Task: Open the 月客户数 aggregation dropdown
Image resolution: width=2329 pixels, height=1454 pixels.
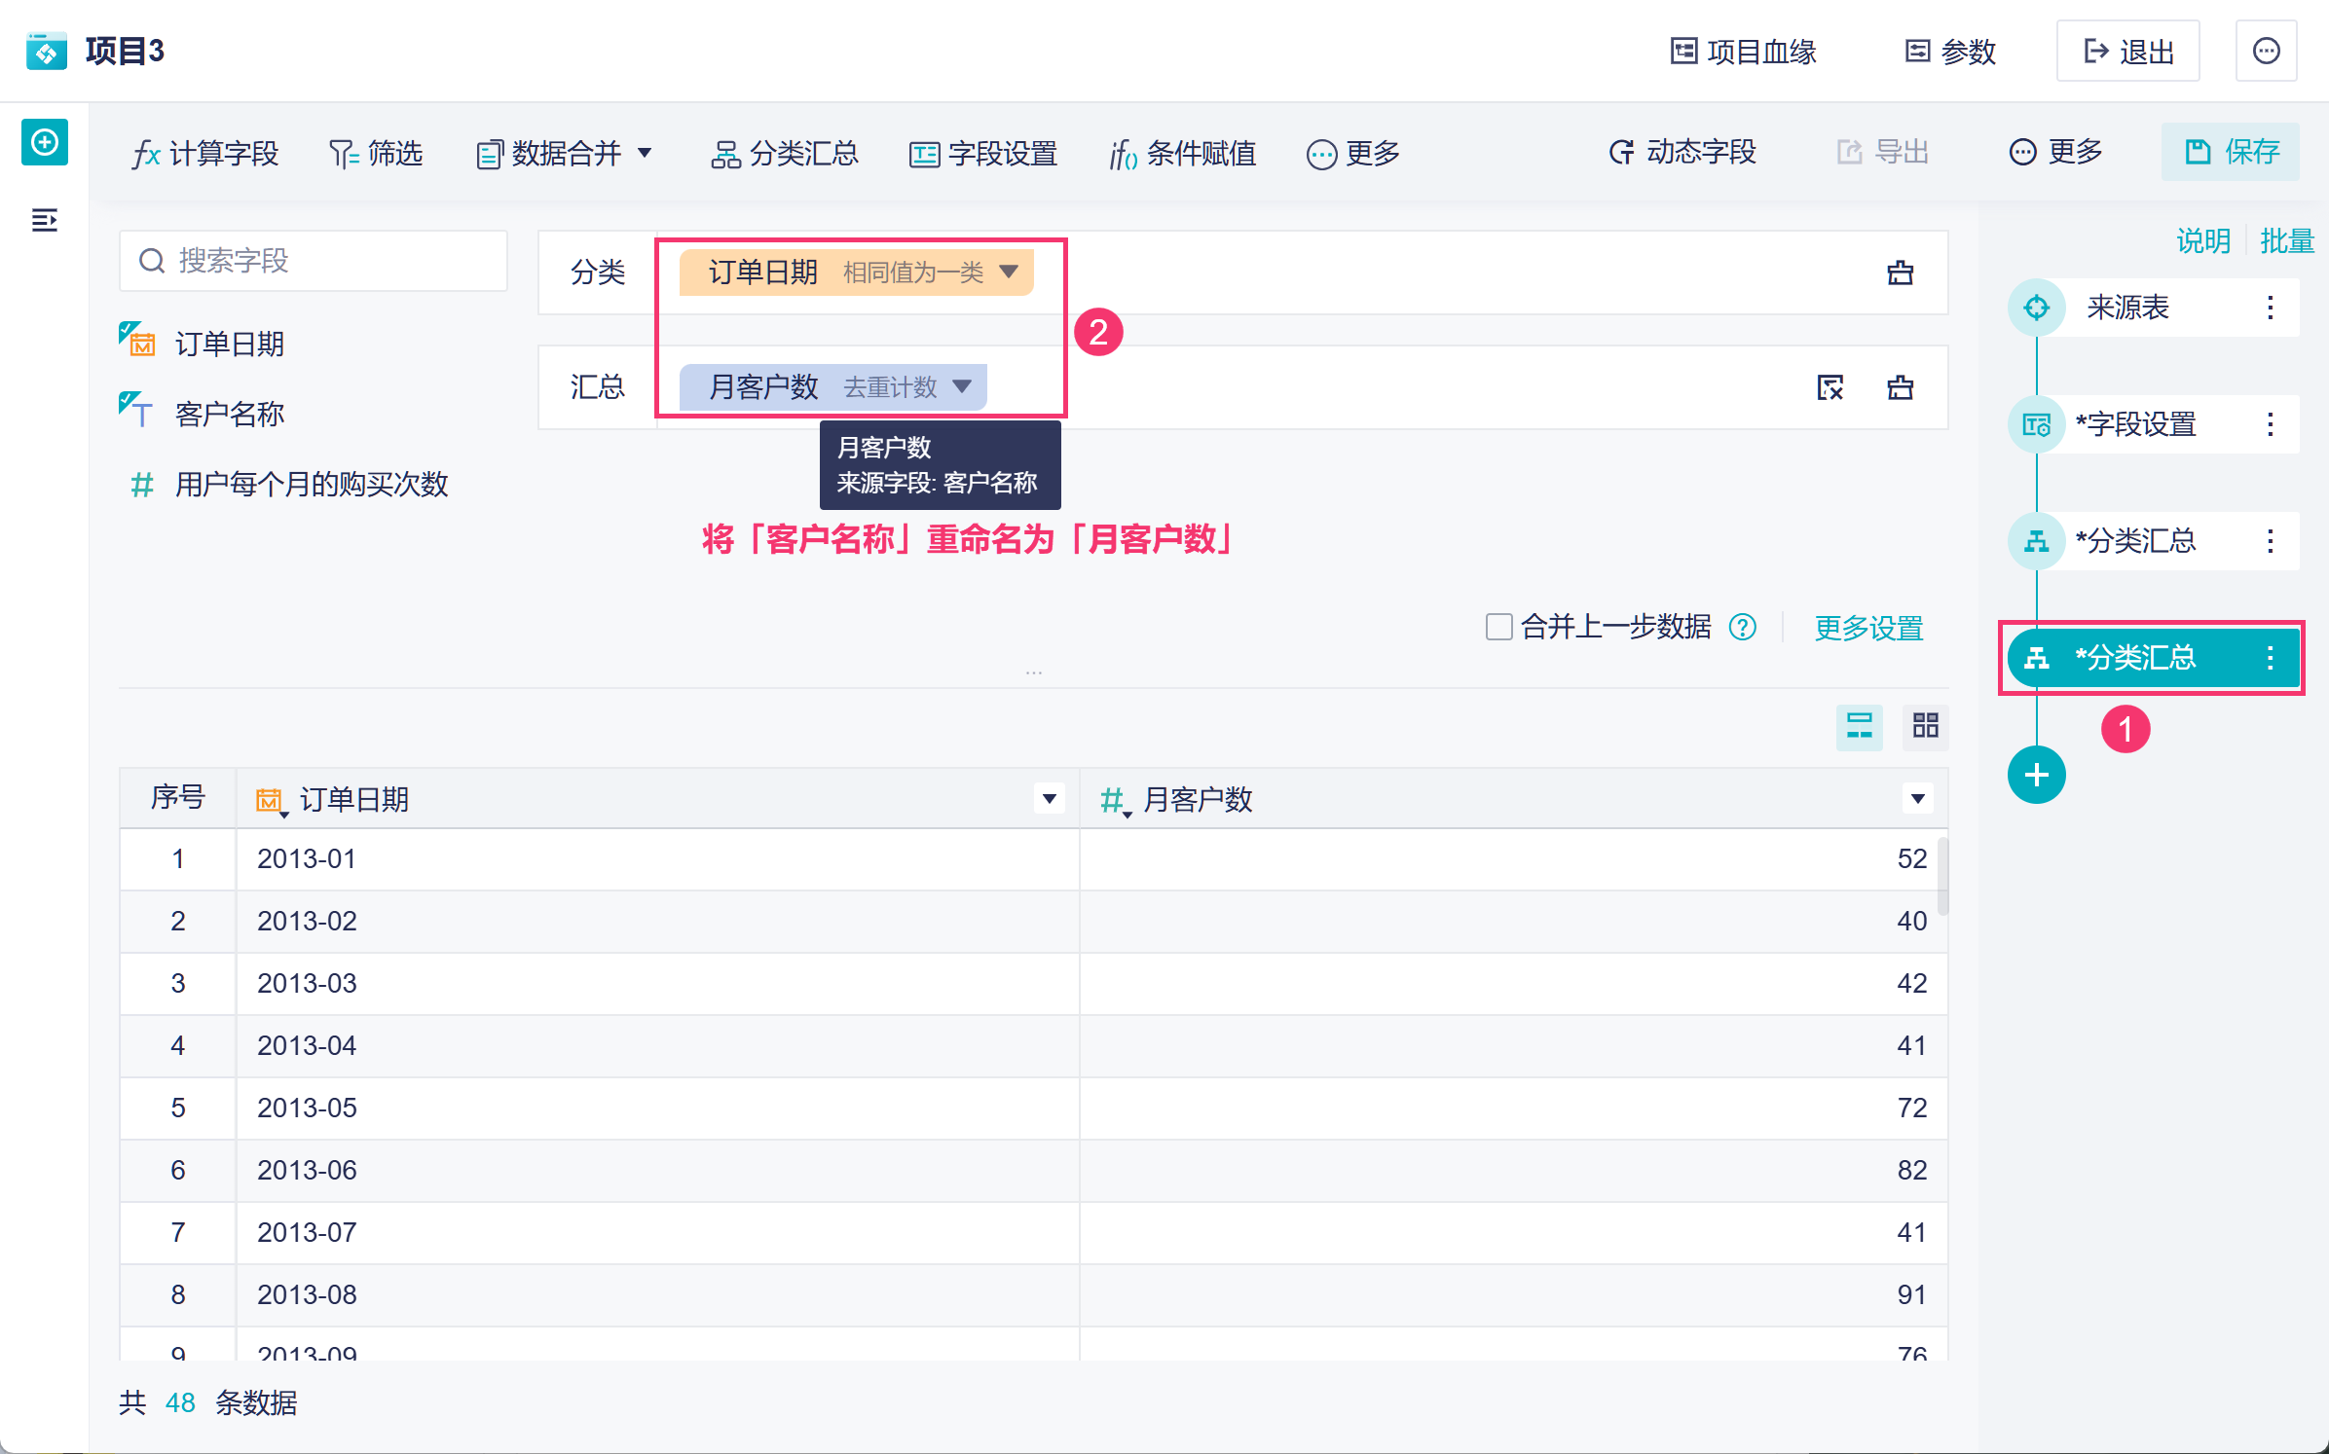Action: tap(962, 386)
